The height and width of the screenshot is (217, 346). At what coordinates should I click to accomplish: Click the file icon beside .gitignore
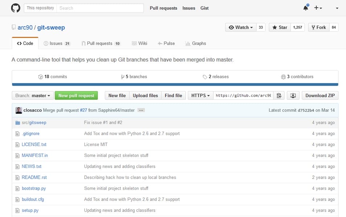tap(17, 133)
